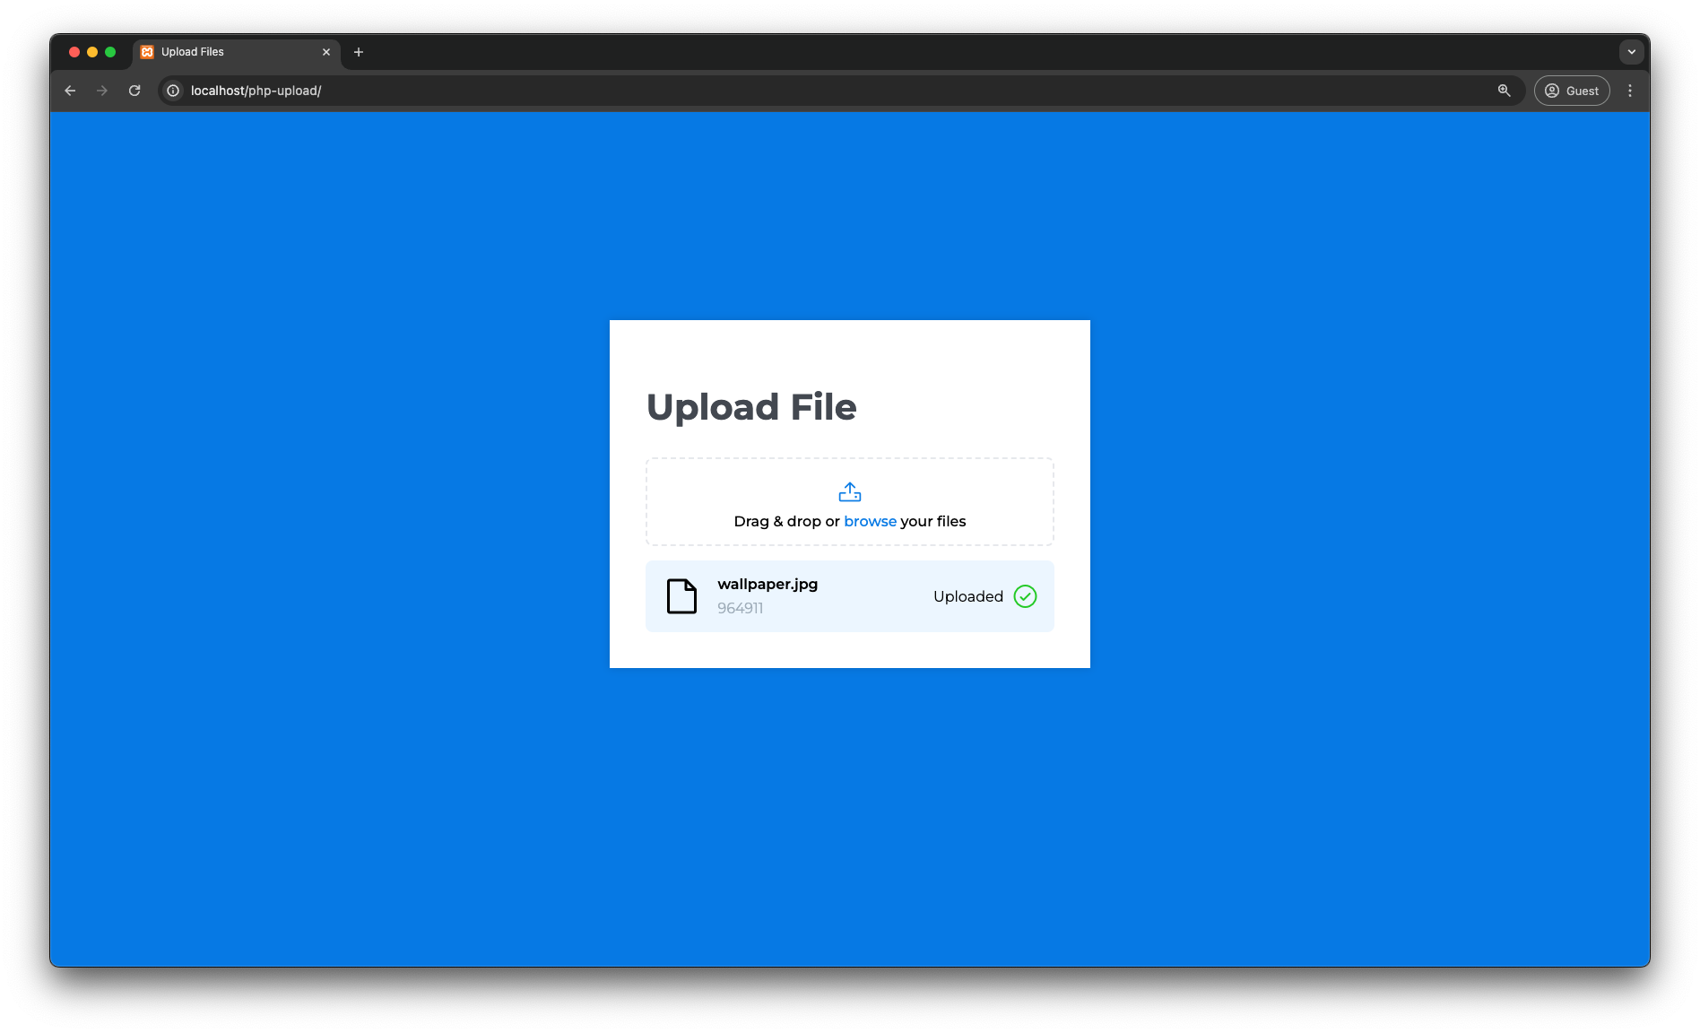Click the Upload File heading
Screen dimensions: 1700x1033
pyautogui.click(x=751, y=407)
